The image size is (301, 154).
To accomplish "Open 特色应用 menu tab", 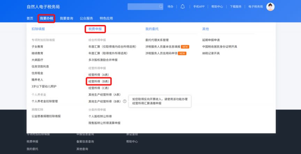I will pyautogui.click(x=106, y=18).
